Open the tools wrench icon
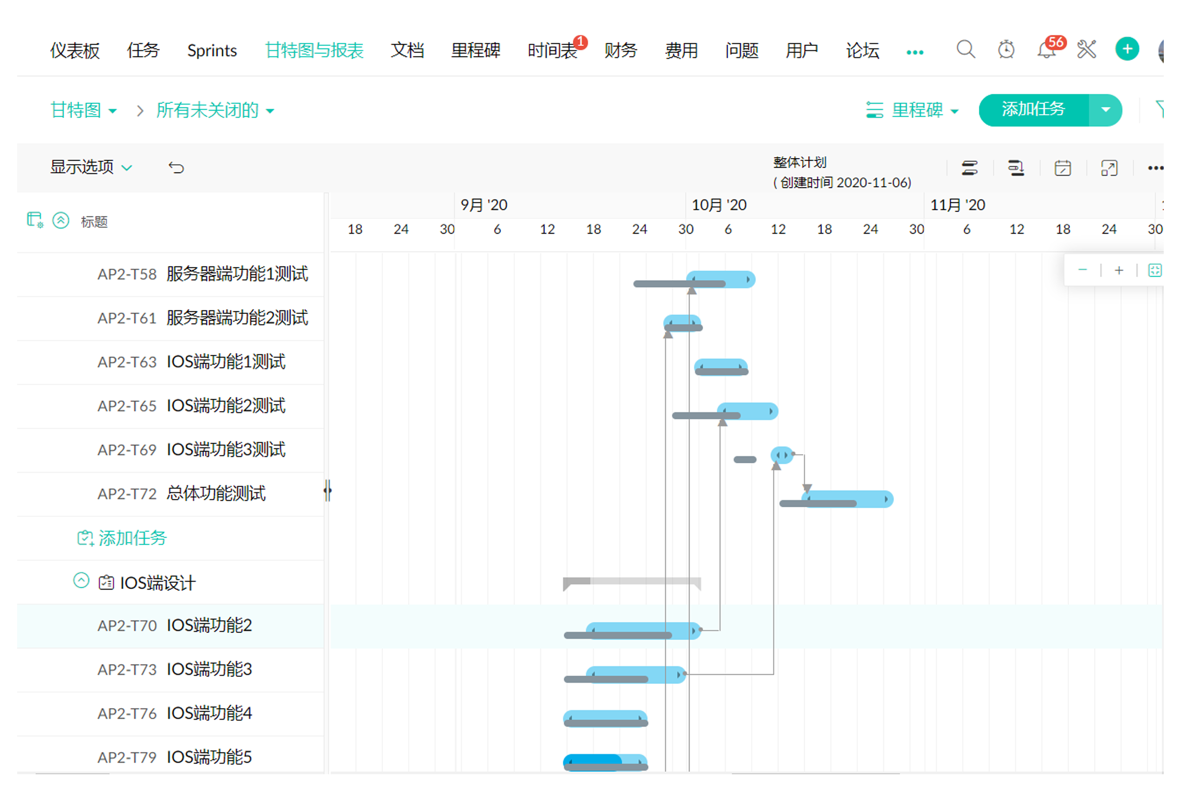Viewport: 1187px width, 802px height. click(x=1086, y=49)
